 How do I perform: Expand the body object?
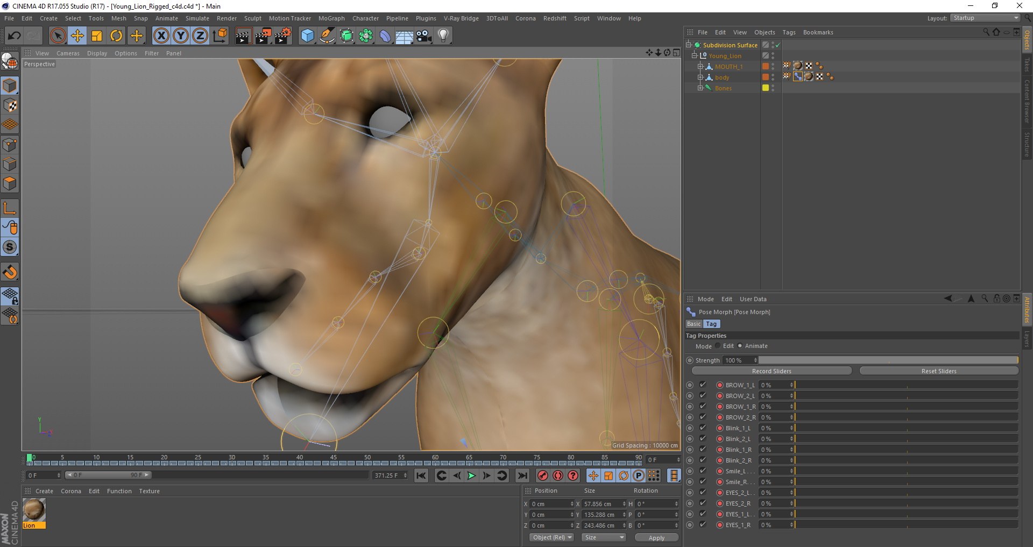(x=701, y=77)
